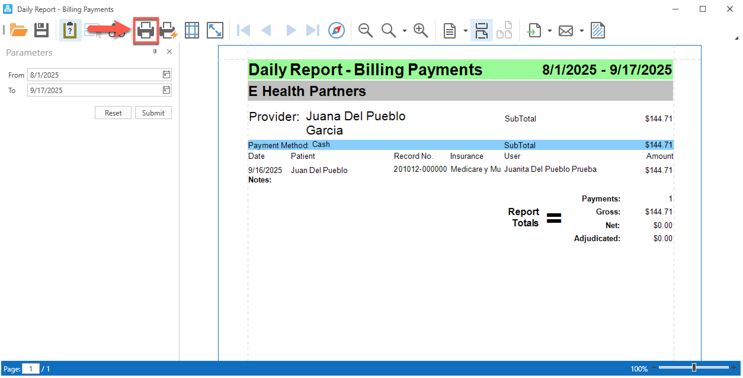The image size is (743, 378).
Task: Click the Navigation Pane compass icon
Action: pos(336,31)
